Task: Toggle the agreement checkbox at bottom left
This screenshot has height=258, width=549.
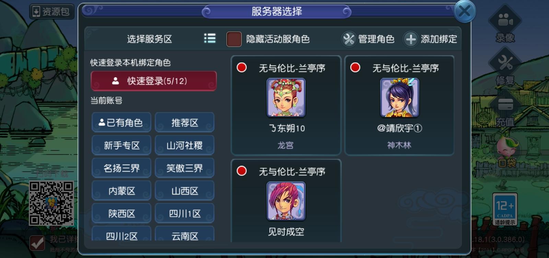Action: coord(37,243)
